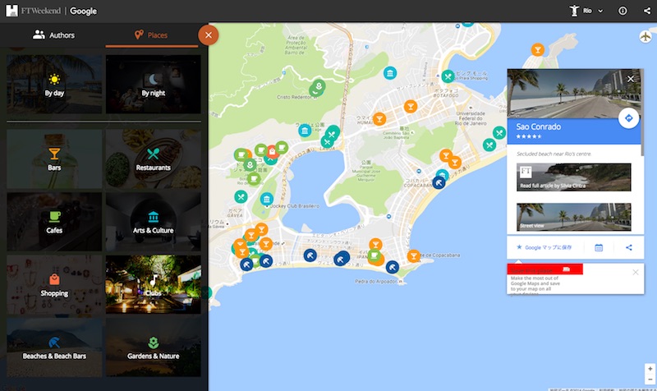
Task: Read full article by Silvia Cintra
Action: (x=574, y=177)
